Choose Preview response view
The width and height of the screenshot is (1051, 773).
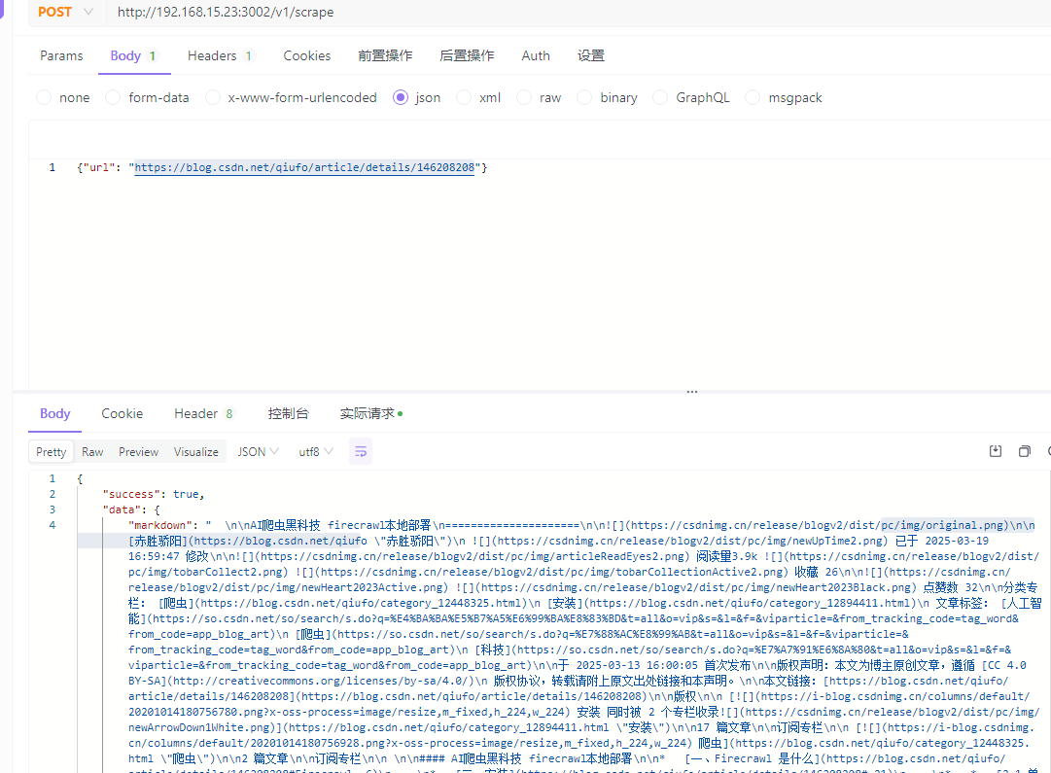[x=139, y=452]
